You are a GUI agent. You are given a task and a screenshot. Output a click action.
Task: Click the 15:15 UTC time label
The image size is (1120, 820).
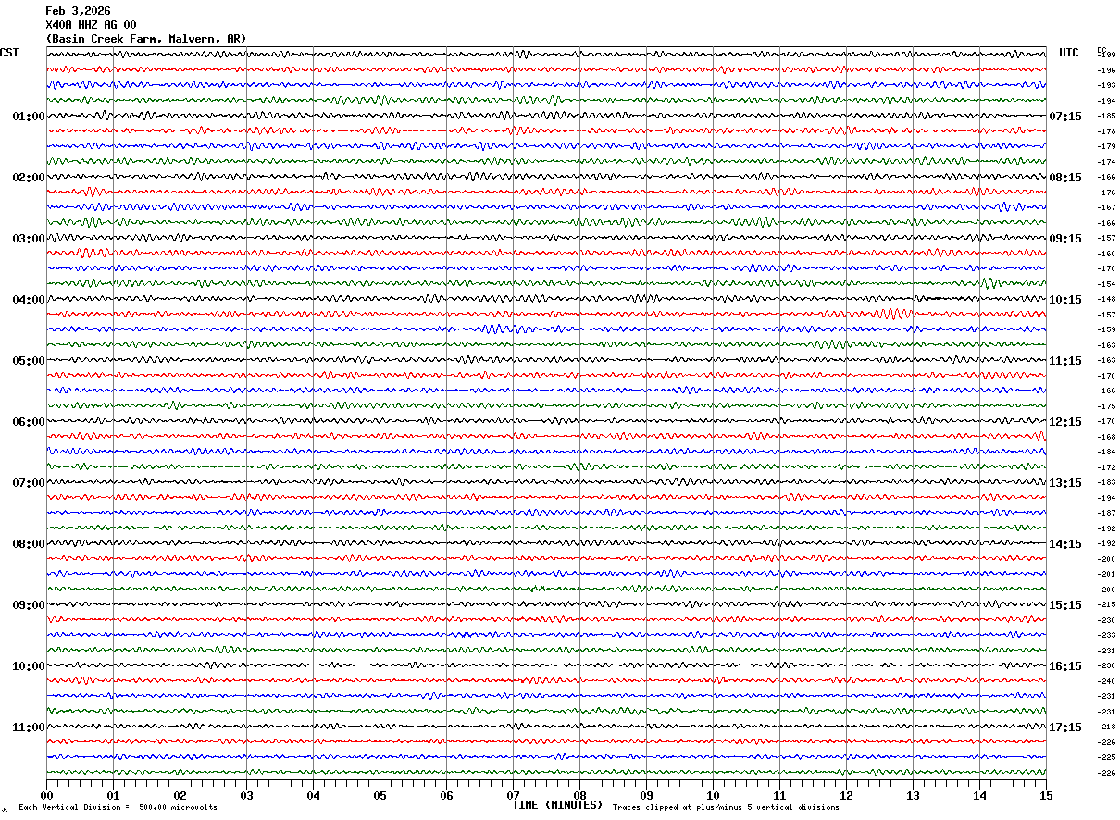tap(1065, 605)
